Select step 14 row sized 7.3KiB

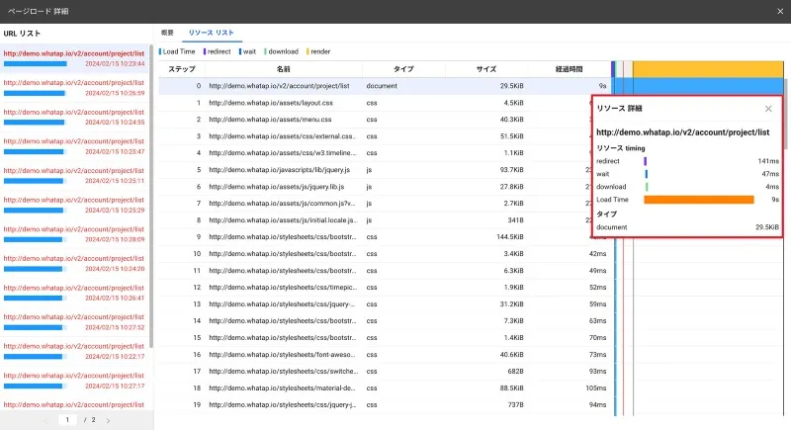(385, 320)
